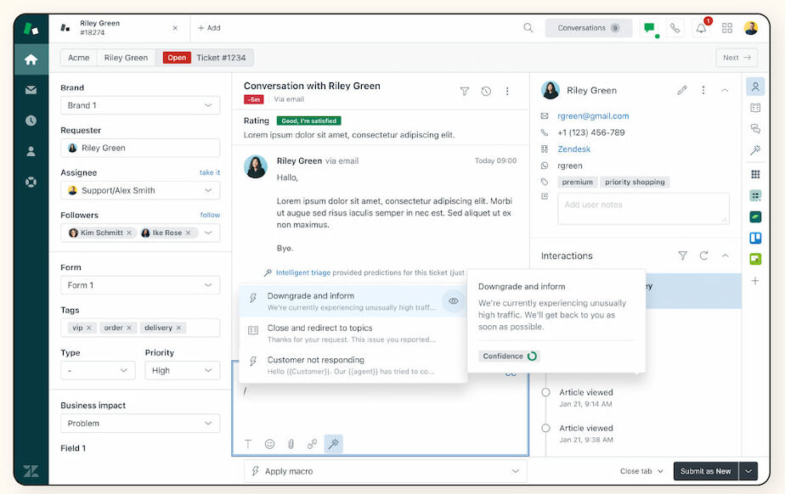This screenshot has width=785, height=494.
Task: Select the AI magic wand in the composer
Action: click(333, 443)
